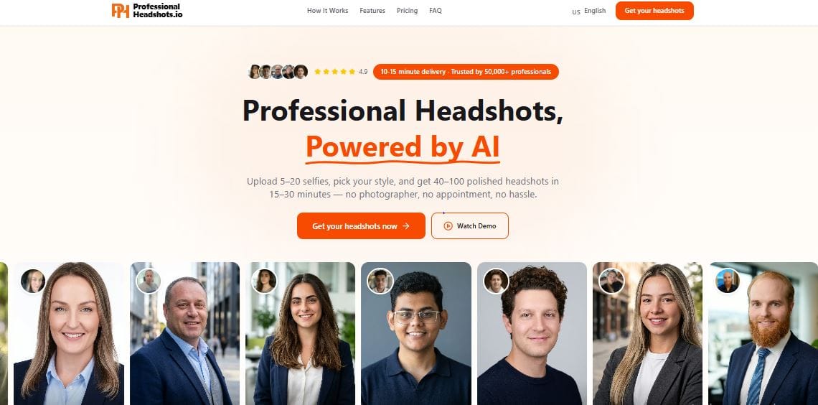Screen dimensions: 818x405
Task: Open the Pricing page link
Action: 407,11
